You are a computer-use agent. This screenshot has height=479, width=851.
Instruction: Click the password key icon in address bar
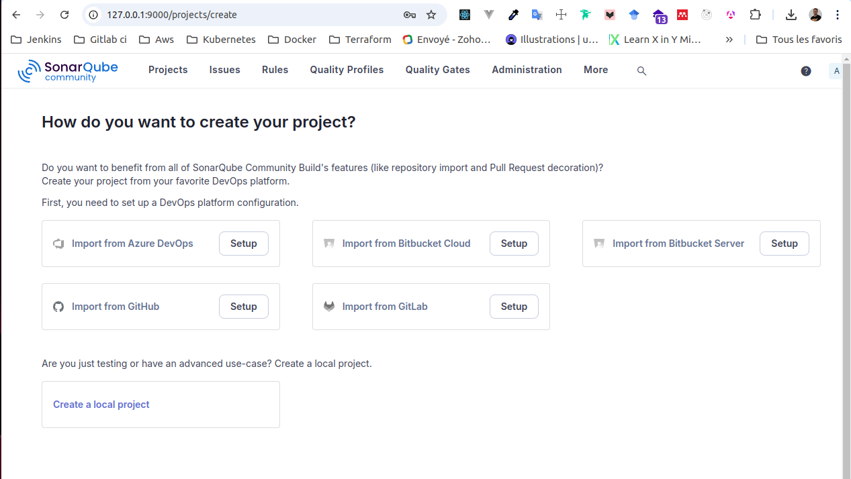tap(409, 15)
